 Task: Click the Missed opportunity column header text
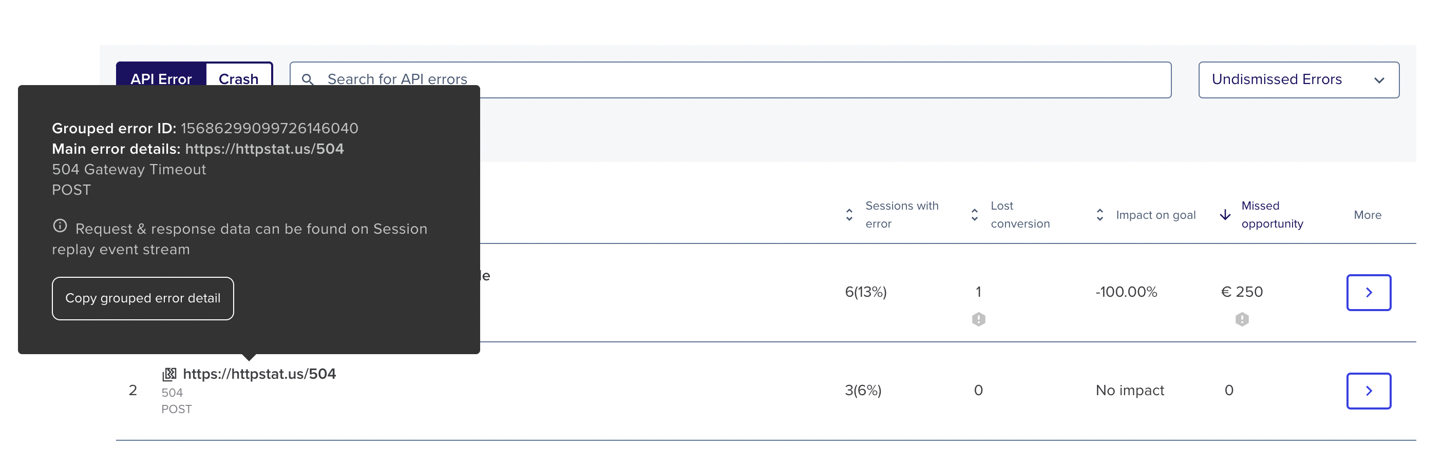1272,215
